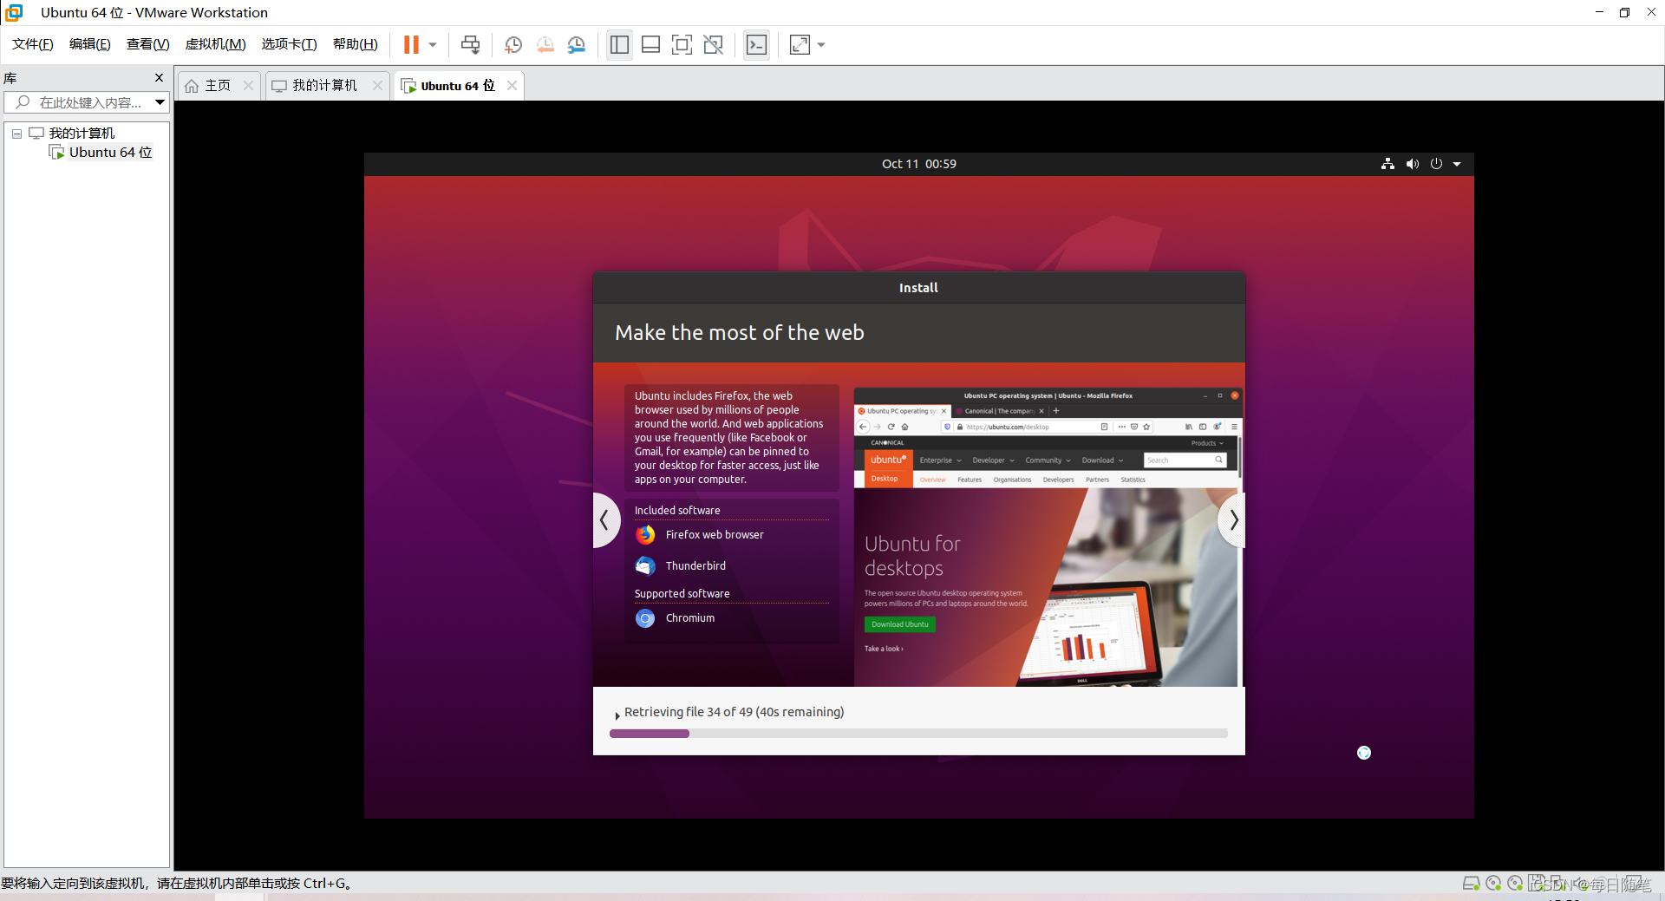Pause the virtual machine with the orange button
Viewport: 1665px width, 901px height.
point(411,44)
